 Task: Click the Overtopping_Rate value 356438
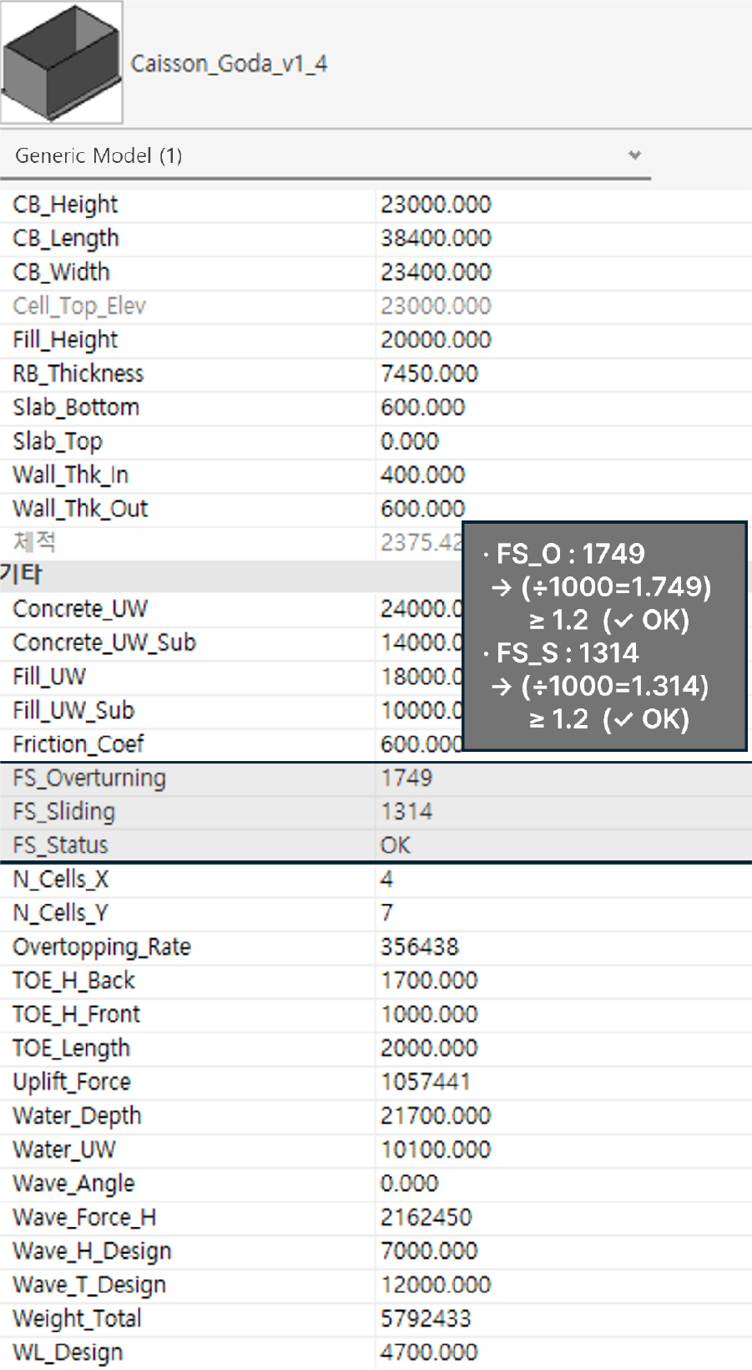pyautogui.click(x=420, y=946)
